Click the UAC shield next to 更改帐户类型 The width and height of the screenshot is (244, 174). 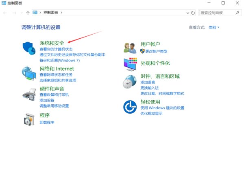pyautogui.click(x=142, y=51)
